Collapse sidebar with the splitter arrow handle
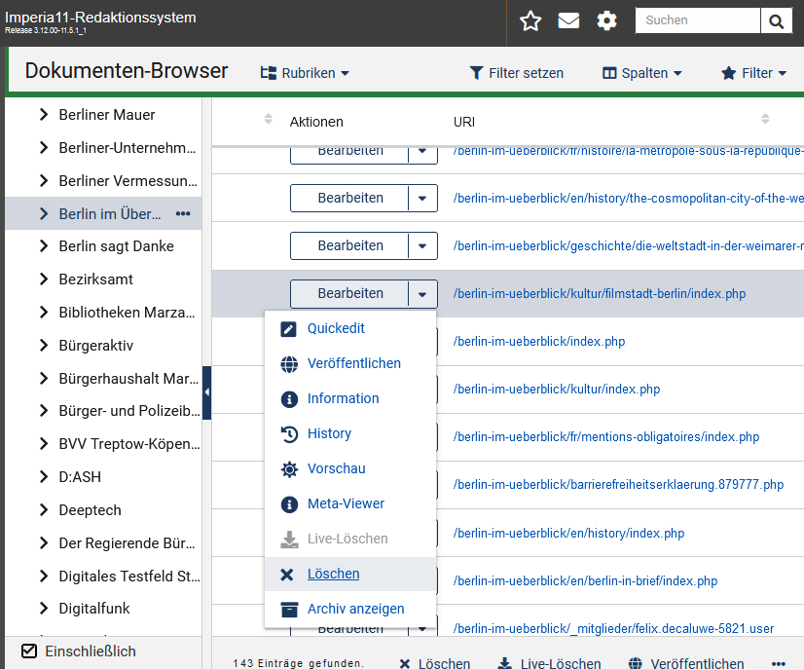Image resolution: width=804 pixels, height=670 pixels. tap(206, 392)
